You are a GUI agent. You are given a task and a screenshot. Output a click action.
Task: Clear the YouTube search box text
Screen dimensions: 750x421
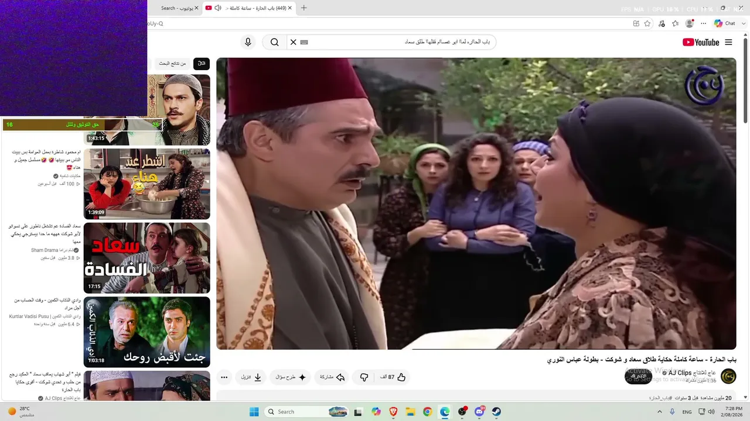click(x=293, y=42)
